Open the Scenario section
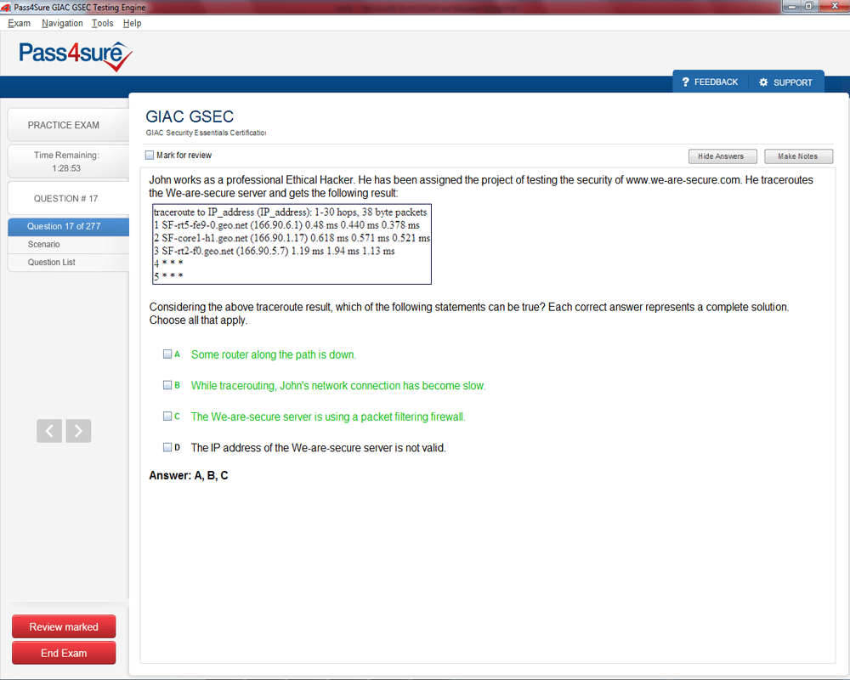850x680 pixels. point(68,245)
